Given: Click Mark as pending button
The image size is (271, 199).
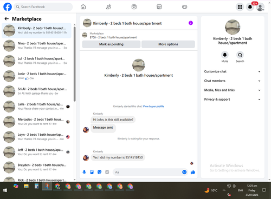Looking at the screenshot, I should tap(111, 44).
